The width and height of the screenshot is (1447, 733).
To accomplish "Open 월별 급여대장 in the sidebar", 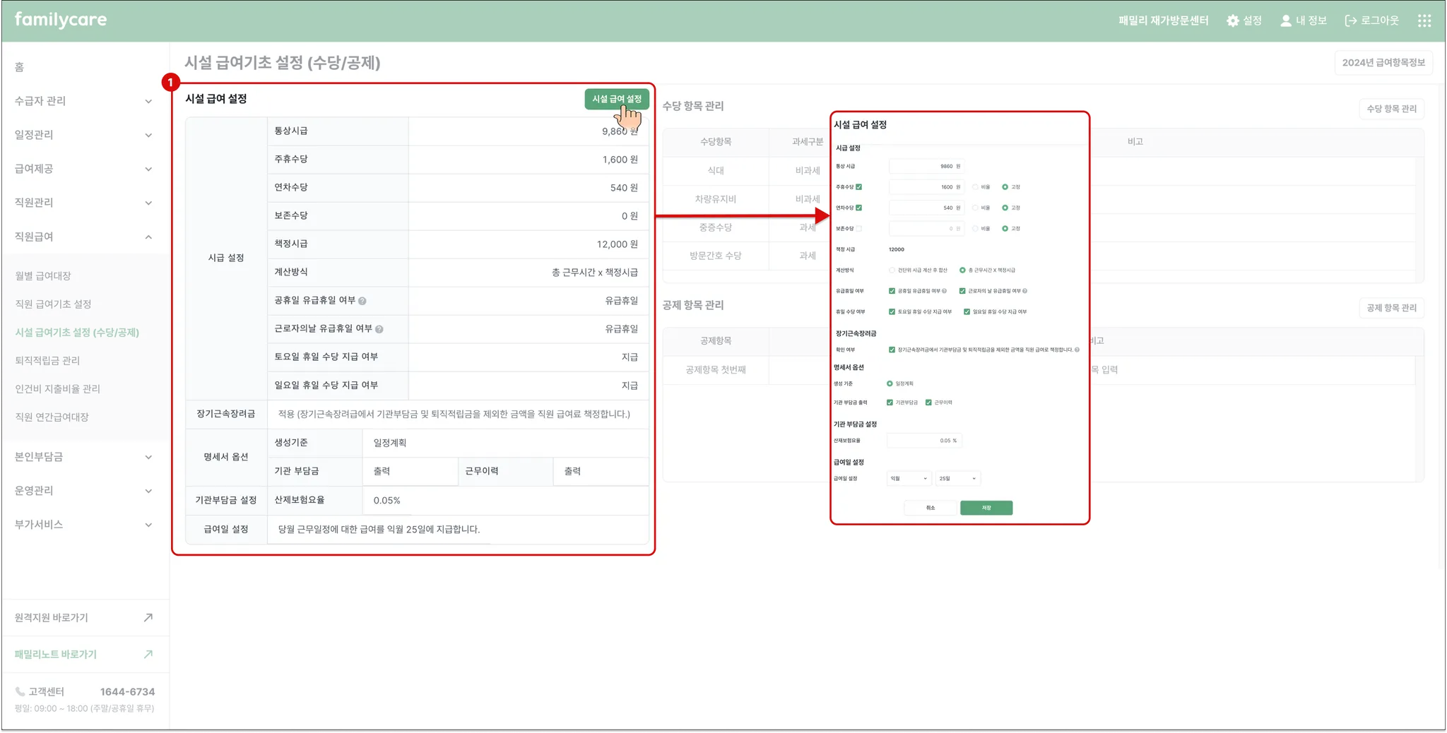I will [x=43, y=276].
